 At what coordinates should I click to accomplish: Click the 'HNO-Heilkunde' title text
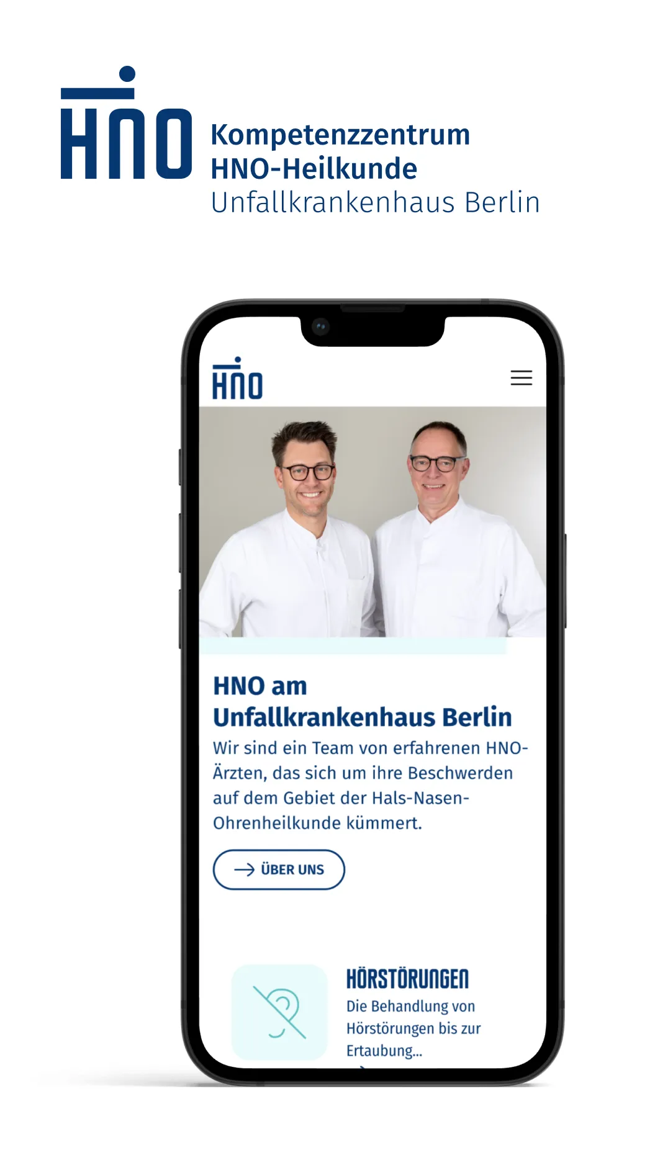click(314, 168)
